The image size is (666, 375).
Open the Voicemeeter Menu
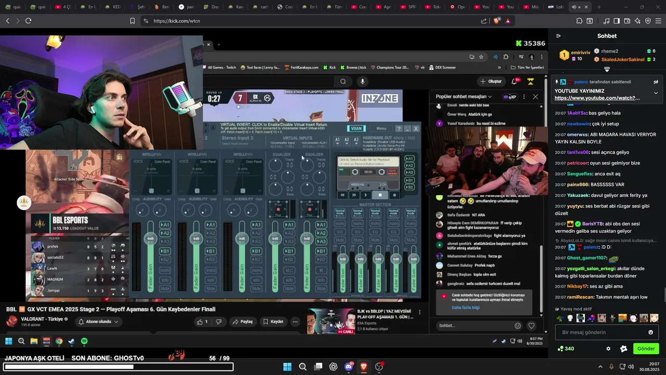(x=381, y=129)
